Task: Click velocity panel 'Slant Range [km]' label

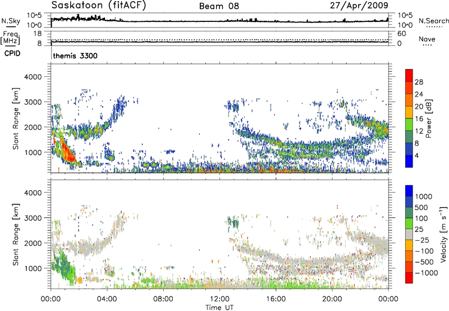Action: pyautogui.click(x=16, y=234)
